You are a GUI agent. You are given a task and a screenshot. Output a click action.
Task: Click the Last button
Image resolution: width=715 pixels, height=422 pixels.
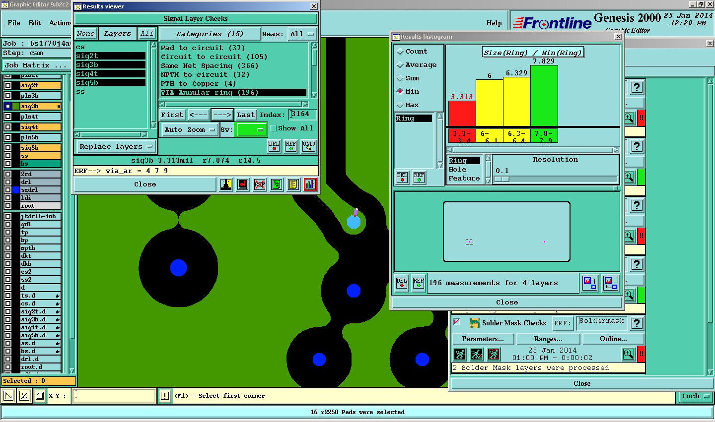pos(246,115)
